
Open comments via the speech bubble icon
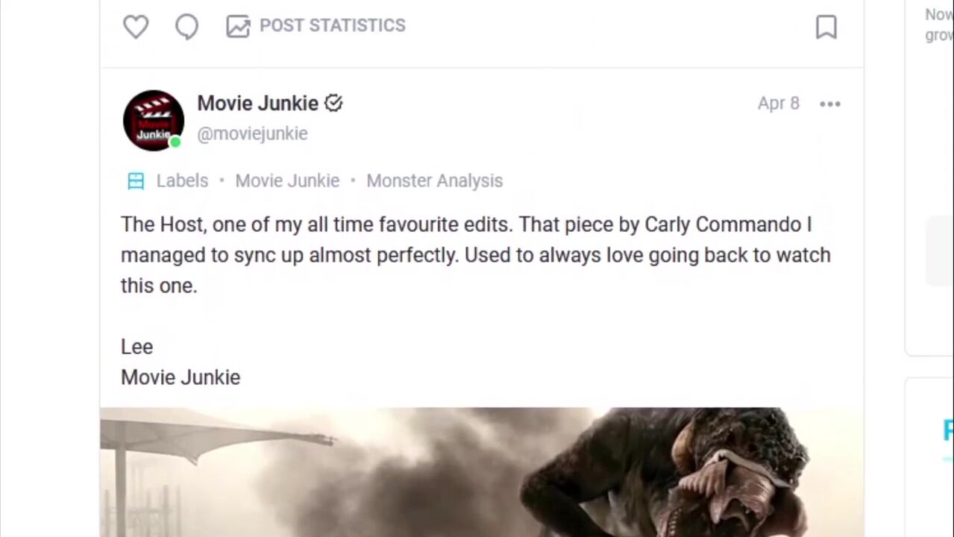click(x=186, y=27)
